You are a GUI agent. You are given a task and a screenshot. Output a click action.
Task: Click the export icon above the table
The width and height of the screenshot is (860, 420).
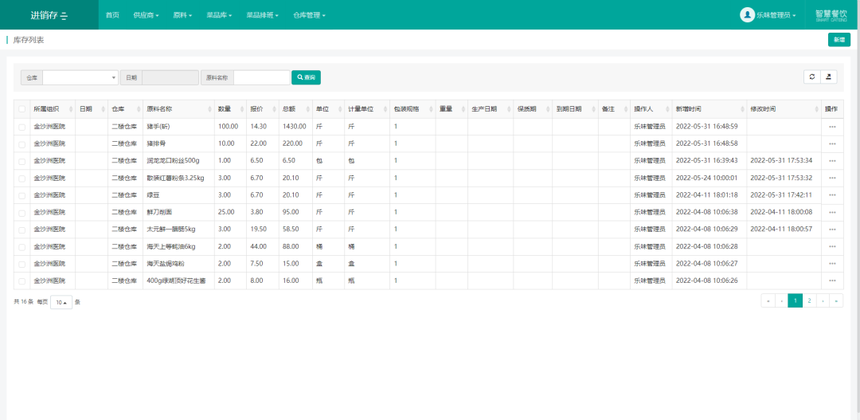click(829, 77)
